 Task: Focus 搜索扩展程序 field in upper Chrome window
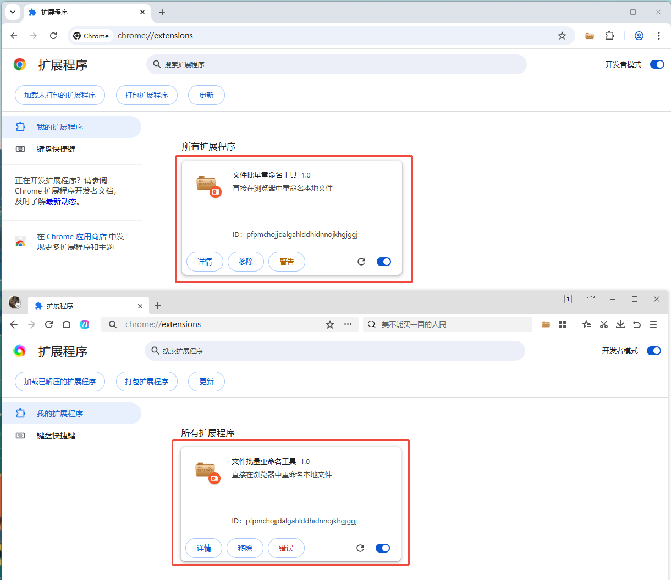point(337,64)
